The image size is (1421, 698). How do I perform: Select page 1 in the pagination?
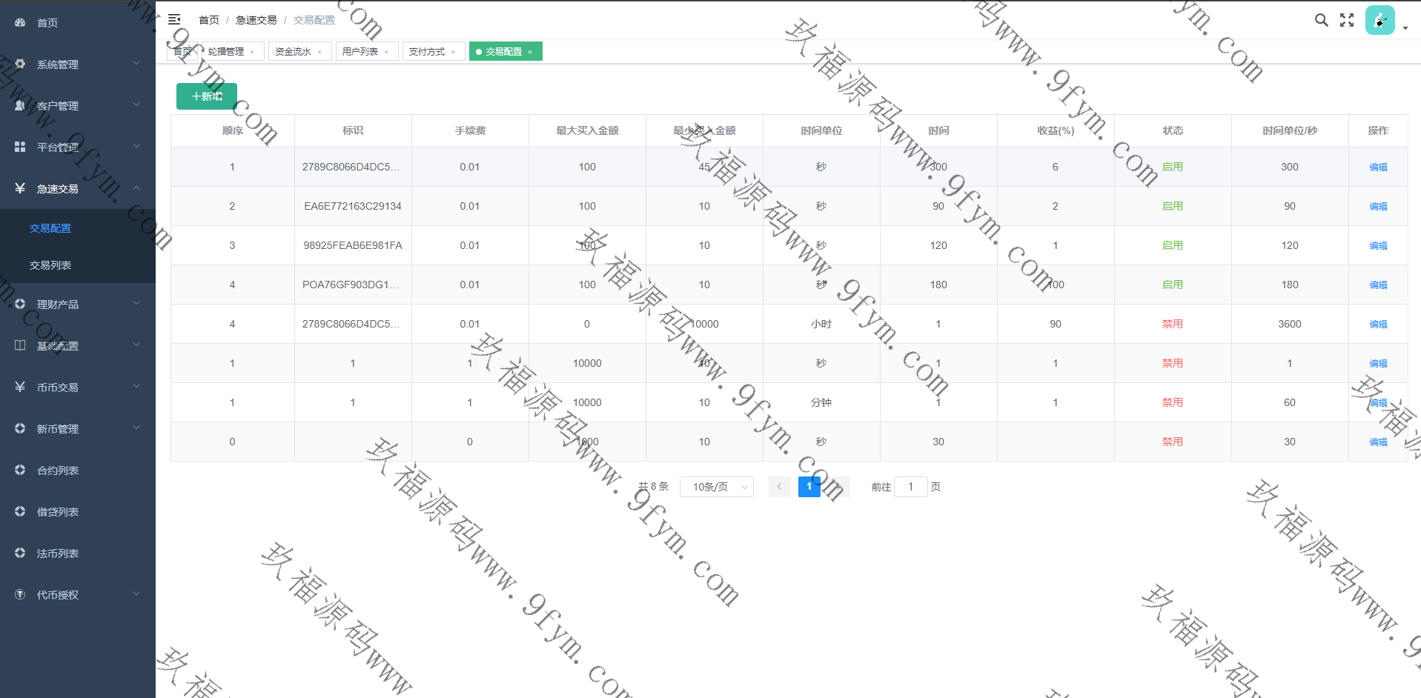tap(809, 487)
